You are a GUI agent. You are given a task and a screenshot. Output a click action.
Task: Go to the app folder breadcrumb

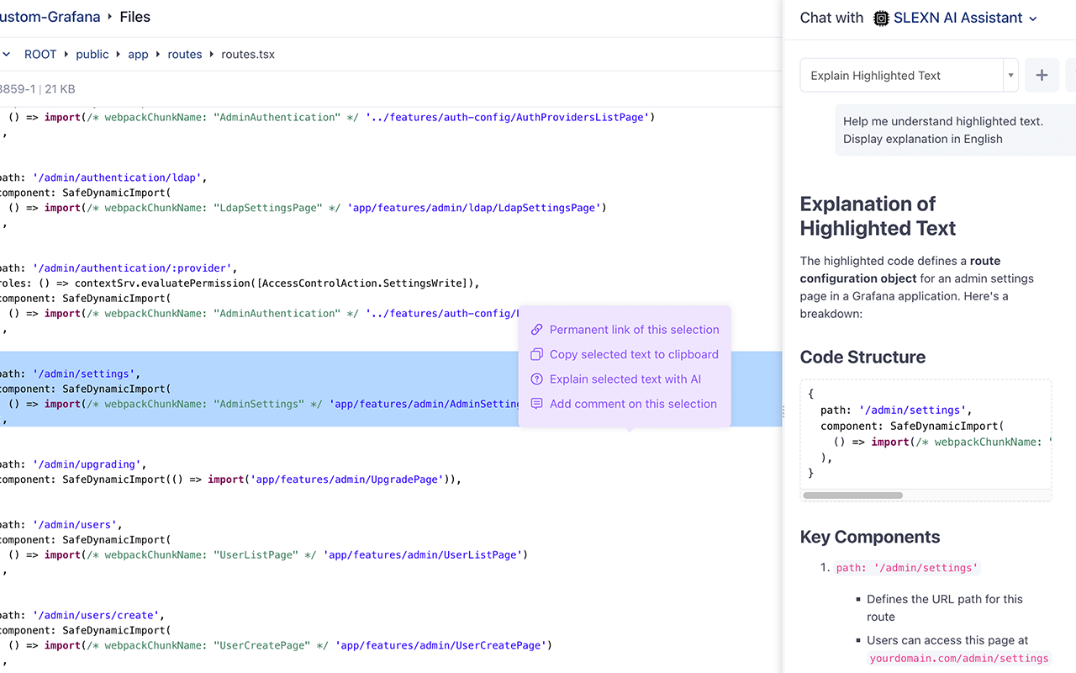[x=138, y=54]
